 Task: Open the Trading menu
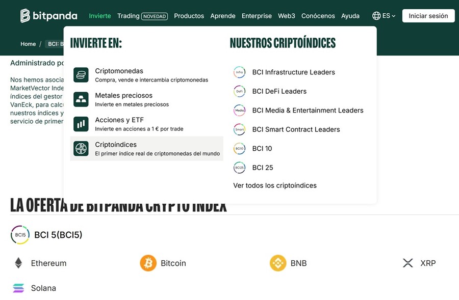point(128,16)
